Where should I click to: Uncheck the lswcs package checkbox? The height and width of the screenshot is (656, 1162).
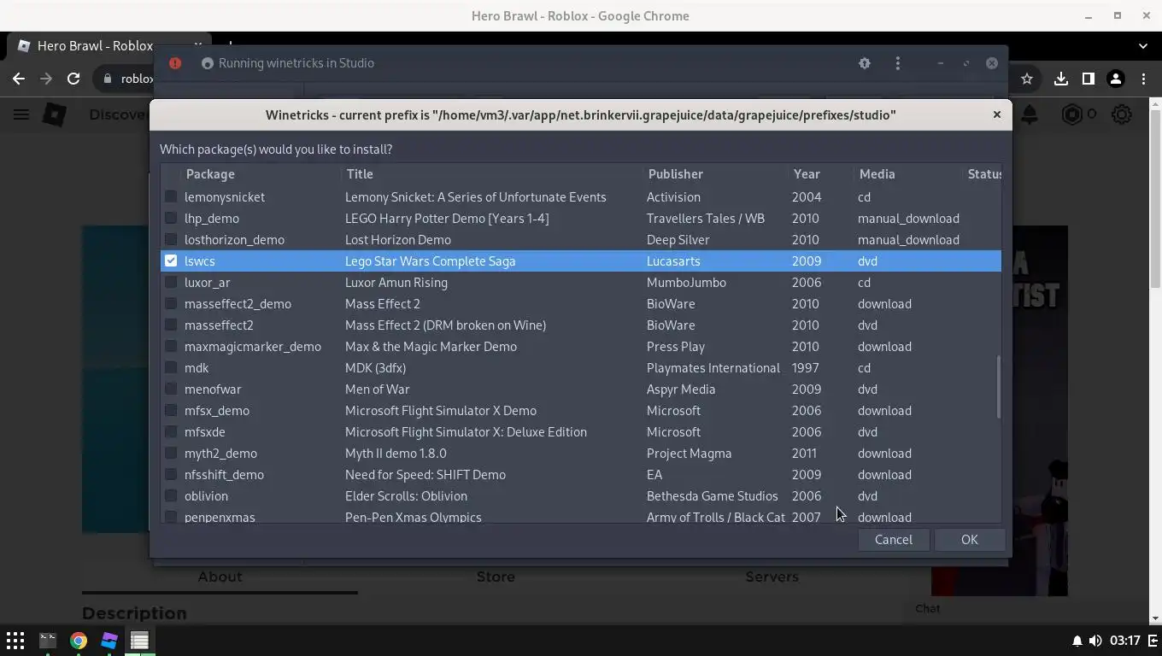point(171,261)
